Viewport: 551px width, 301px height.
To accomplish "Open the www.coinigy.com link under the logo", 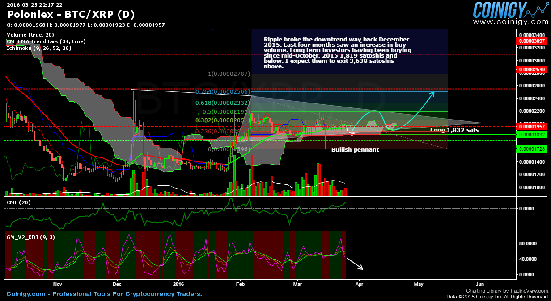I will 511,21.
